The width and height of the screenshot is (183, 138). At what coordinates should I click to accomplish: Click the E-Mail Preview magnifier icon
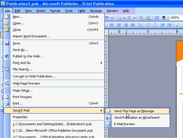point(108,124)
